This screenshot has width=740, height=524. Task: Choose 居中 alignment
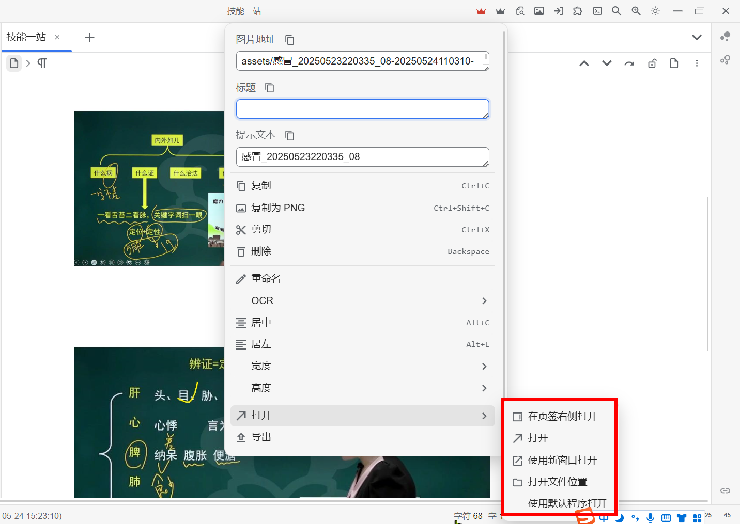[363, 323]
